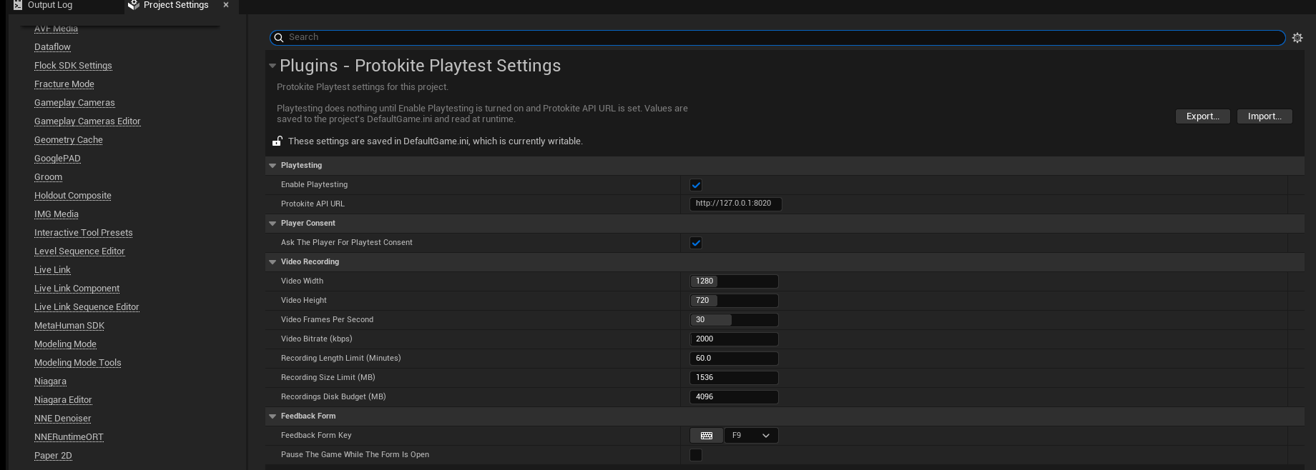Collapse the Playtesting section
Image resolution: width=1316 pixels, height=470 pixels.
(x=272, y=166)
